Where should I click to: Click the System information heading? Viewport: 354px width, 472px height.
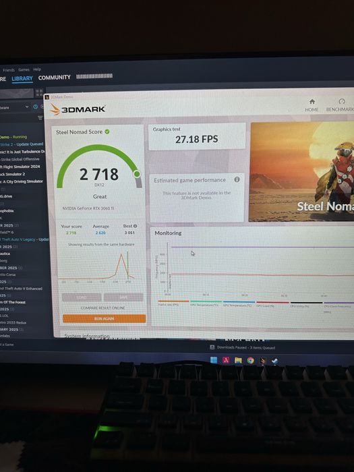tap(87, 336)
